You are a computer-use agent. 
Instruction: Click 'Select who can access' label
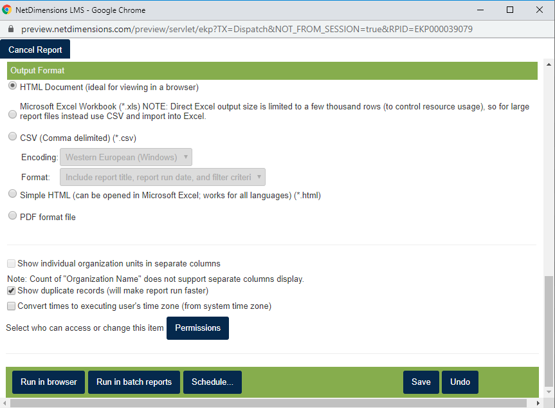click(x=85, y=328)
